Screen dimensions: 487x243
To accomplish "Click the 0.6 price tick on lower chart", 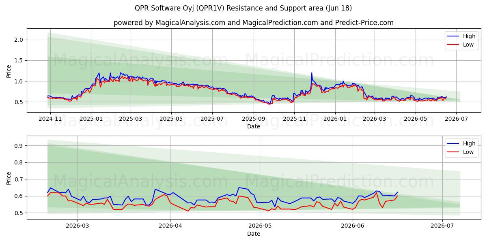I will (x=19, y=196).
